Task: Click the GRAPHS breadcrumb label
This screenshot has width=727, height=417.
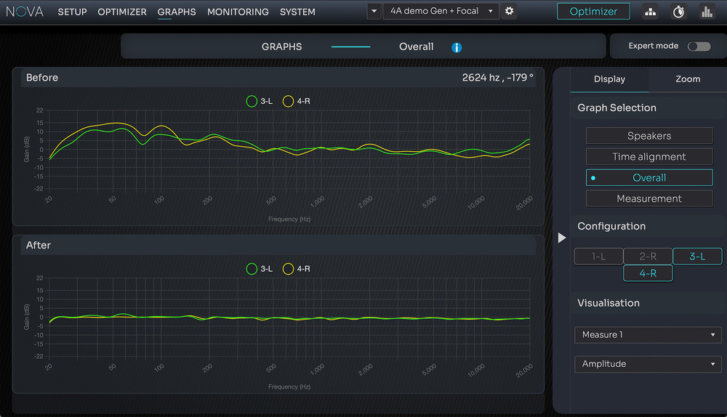Action: pos(281,46)
